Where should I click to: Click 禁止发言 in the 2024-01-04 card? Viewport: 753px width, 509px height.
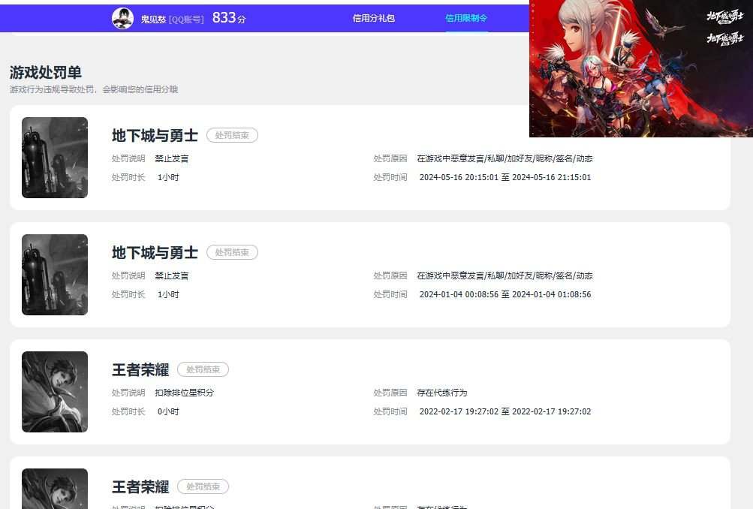[172, 276]
